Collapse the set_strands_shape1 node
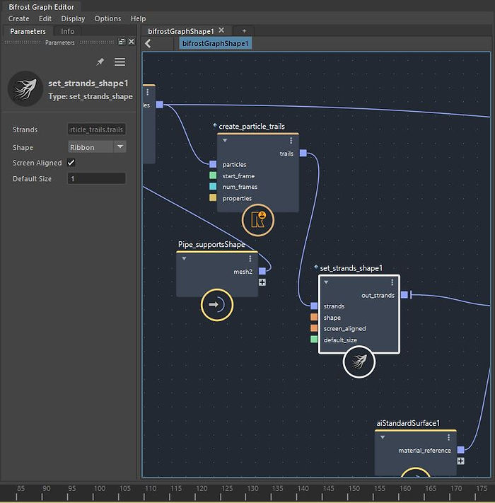The image size is (495, 503). tap(326, 282)
